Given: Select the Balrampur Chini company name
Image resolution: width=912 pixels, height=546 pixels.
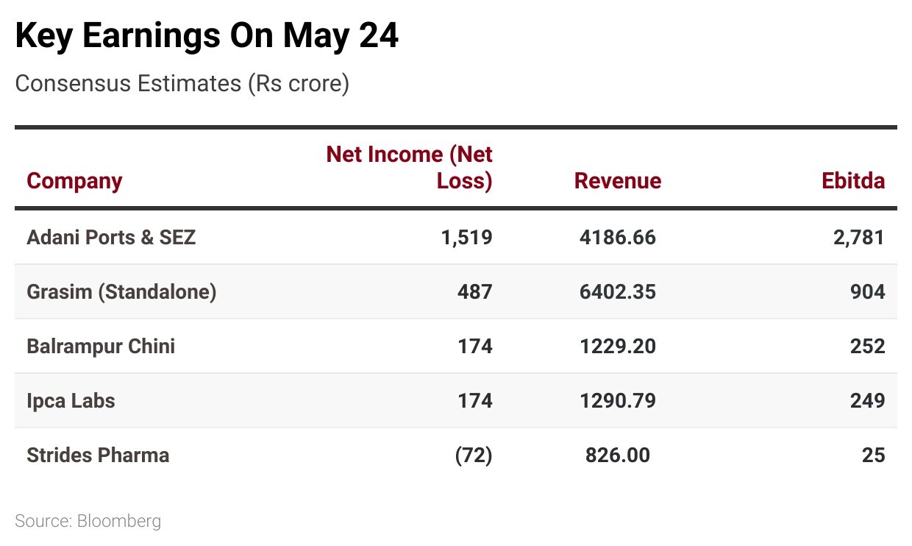Looking at the screenshot, I should (x=101, y=347).
